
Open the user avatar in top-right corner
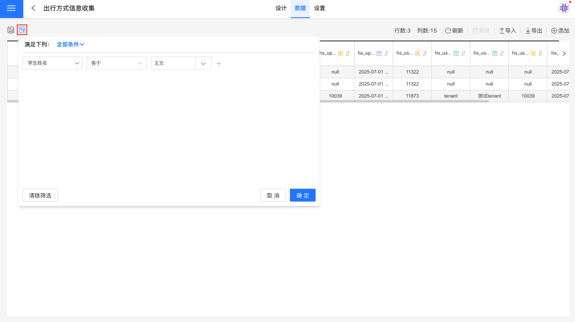click(x=564, y=8)
